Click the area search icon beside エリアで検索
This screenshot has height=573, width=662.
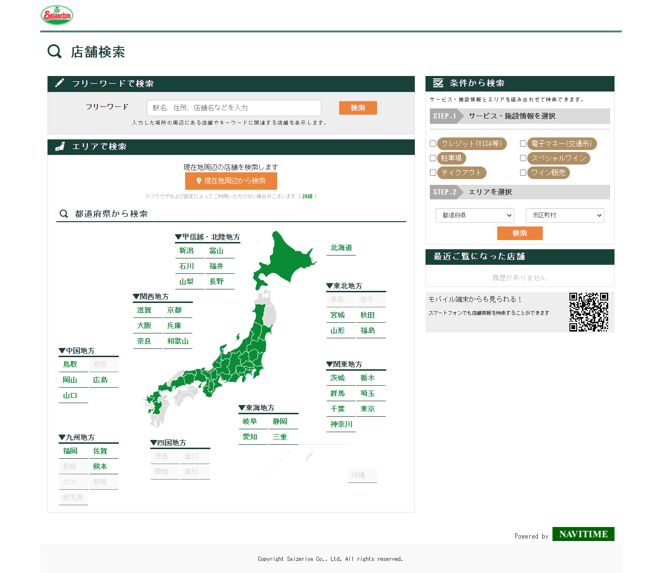[60, 147]
